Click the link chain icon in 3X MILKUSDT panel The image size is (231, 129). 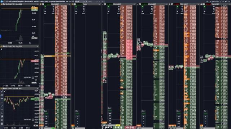tap(53, 11)
